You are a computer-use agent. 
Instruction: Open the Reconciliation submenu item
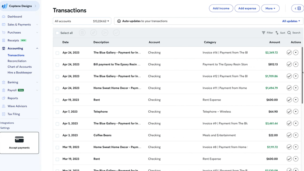pyautogui.click(x=17, y=61)
